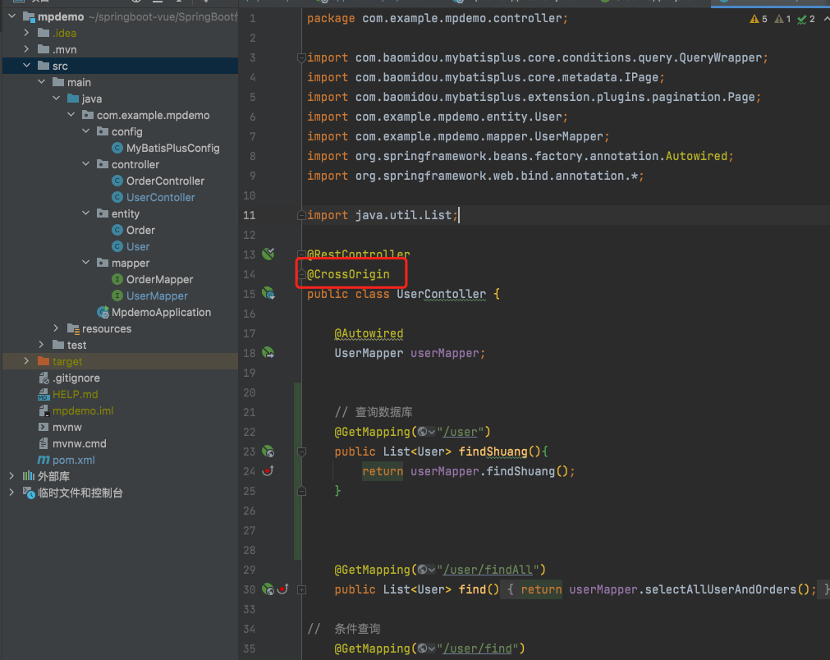Open the URL dropdown arrow beside "/user" mapping
830x660 pixels.
point(432,432)
